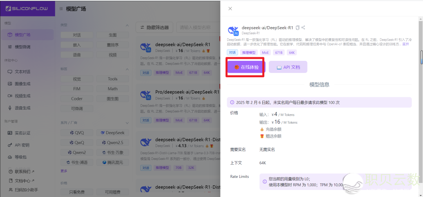Toggle the 嵌入 type filter
Screen dimensions: 423x197
click(77, 45)
